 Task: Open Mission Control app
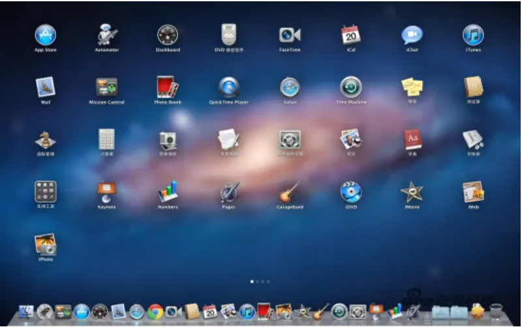(106, 87)
